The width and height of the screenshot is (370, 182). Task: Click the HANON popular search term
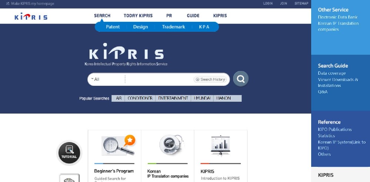(x=223, y=98)
